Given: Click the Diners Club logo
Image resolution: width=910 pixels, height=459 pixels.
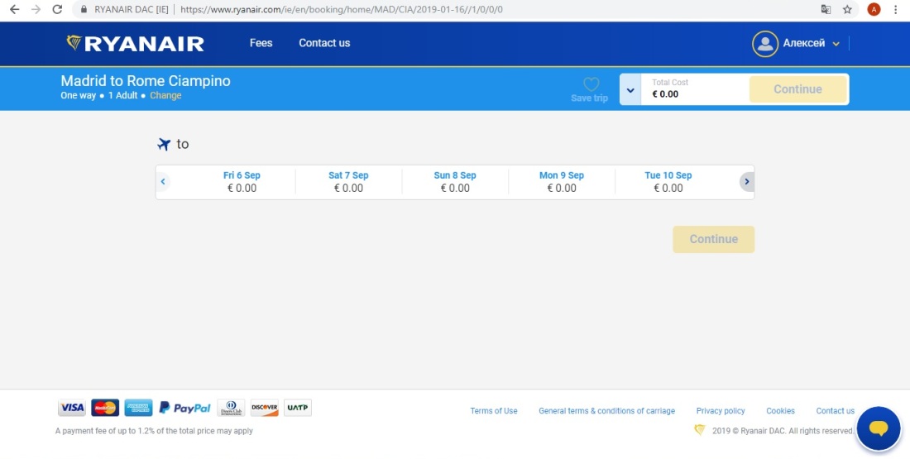Looking at the screenshot, I should tap(231, 408).
